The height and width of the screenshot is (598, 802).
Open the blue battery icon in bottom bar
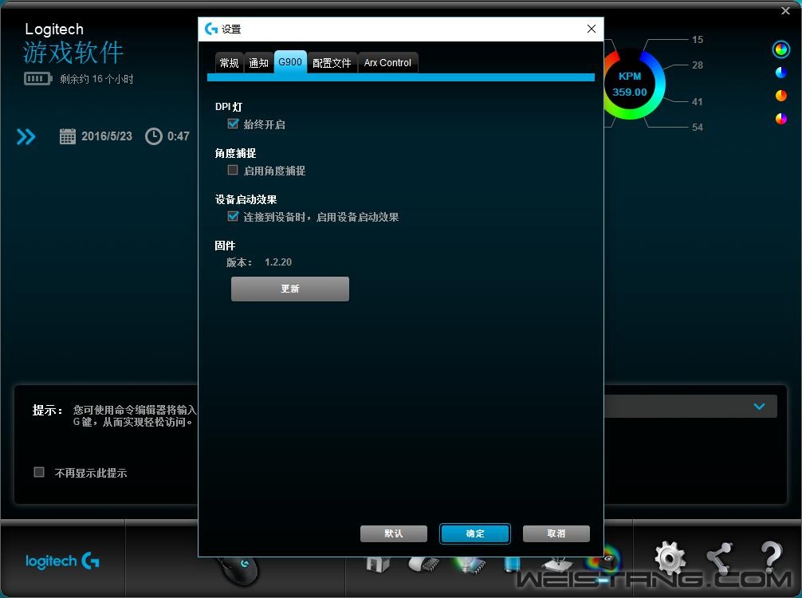coord(512,564)
